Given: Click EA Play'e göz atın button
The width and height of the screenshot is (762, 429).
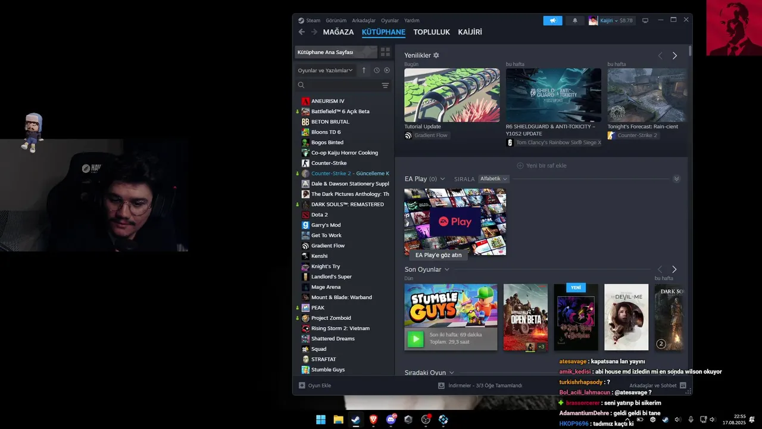Looking at the screenshot, I should coord(438,255).
